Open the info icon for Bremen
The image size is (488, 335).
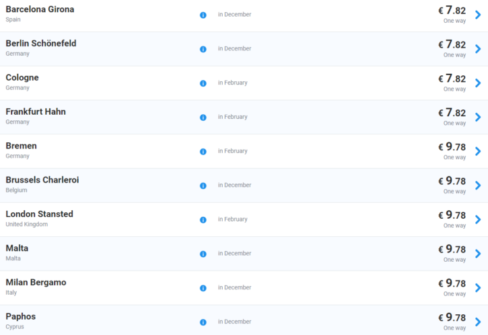203,152
